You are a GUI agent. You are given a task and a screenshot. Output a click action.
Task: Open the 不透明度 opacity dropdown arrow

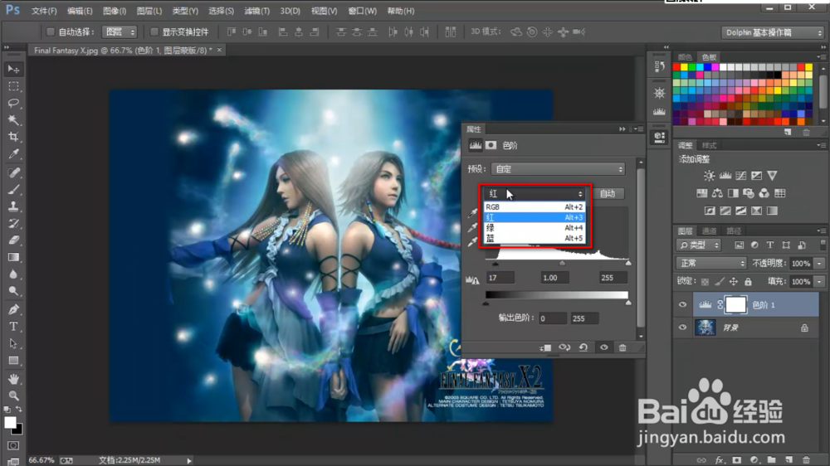pyautogui.click(x=819, y=264)
